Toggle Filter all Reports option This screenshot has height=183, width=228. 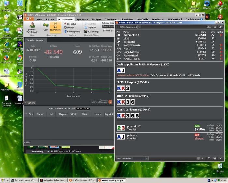click(108, 31)
